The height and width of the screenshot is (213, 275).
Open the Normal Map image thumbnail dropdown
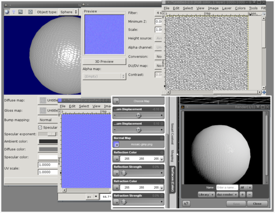[x=116, y=144]
